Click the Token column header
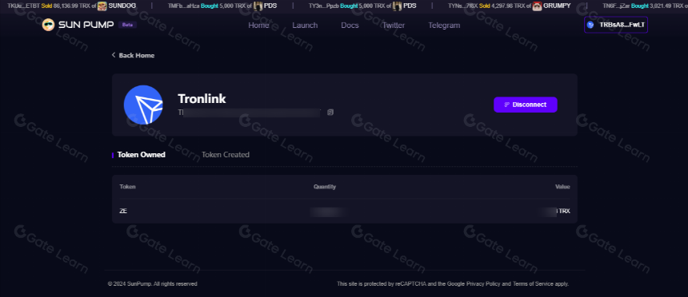The height and width of the screenshot is (297, 688). pos(127,187)
